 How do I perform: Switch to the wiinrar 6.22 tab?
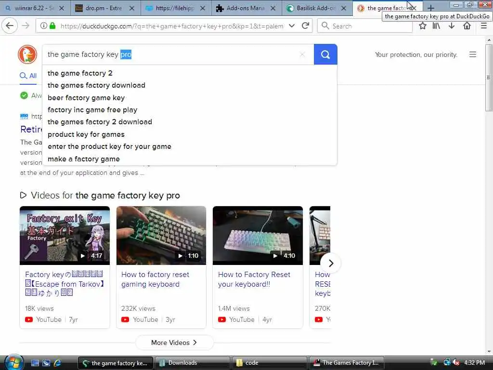[x=35, y=8]
